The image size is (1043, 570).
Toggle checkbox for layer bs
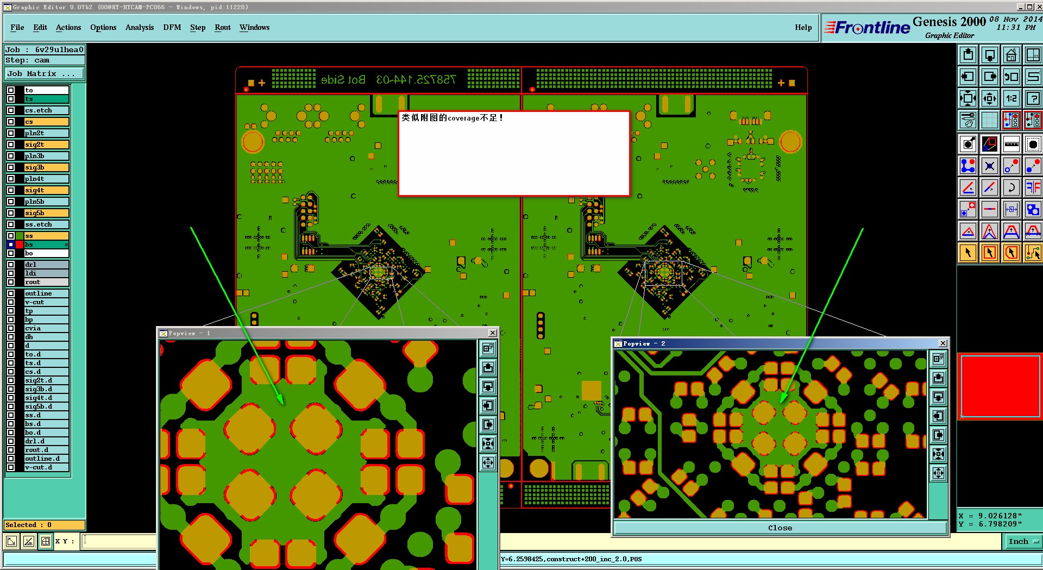[11, 245]
